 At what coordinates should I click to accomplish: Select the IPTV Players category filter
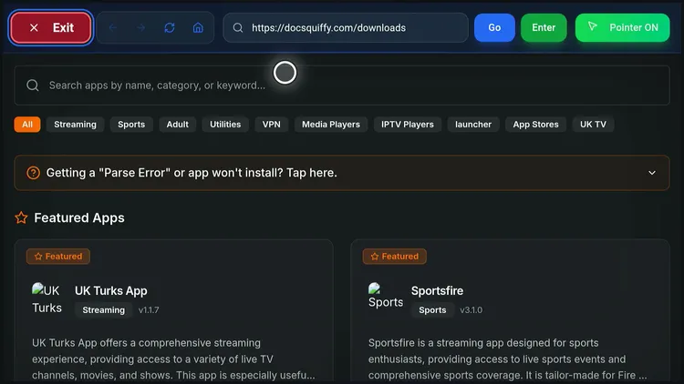coord(408,125)
